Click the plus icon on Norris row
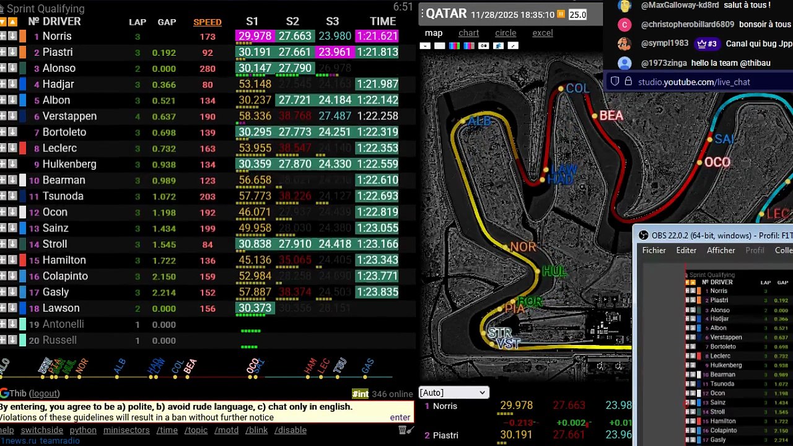The width and height of the screenshot is (793, 446). click(x=2, y=36)
